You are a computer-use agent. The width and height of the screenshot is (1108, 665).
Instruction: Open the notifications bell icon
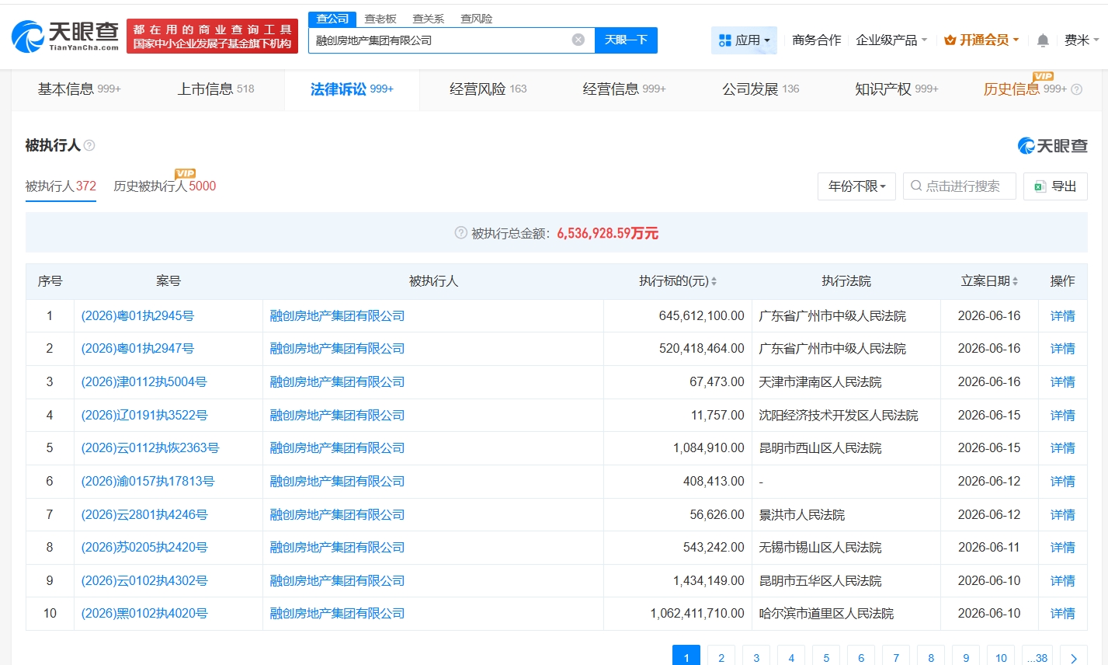pyautogui.click(x=1043, y=40)
